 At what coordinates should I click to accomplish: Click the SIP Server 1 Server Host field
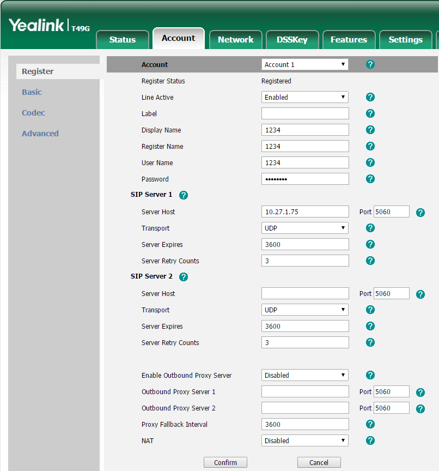[x=305, y=212]
